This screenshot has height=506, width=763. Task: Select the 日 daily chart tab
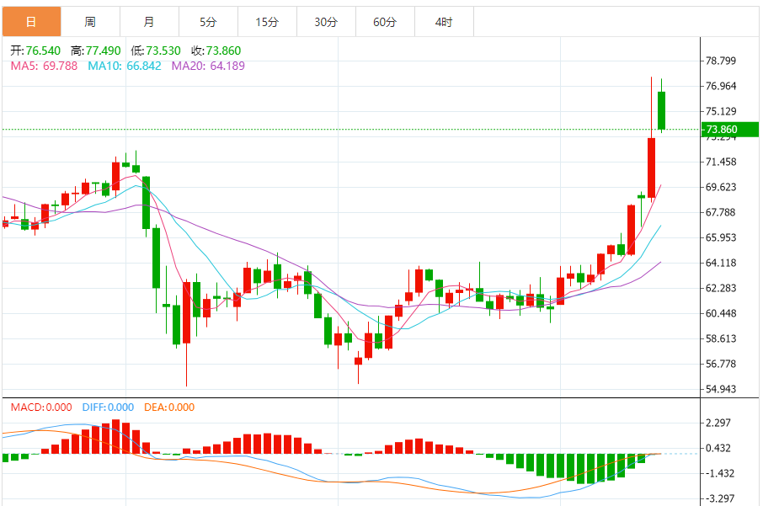coord(32,22)
